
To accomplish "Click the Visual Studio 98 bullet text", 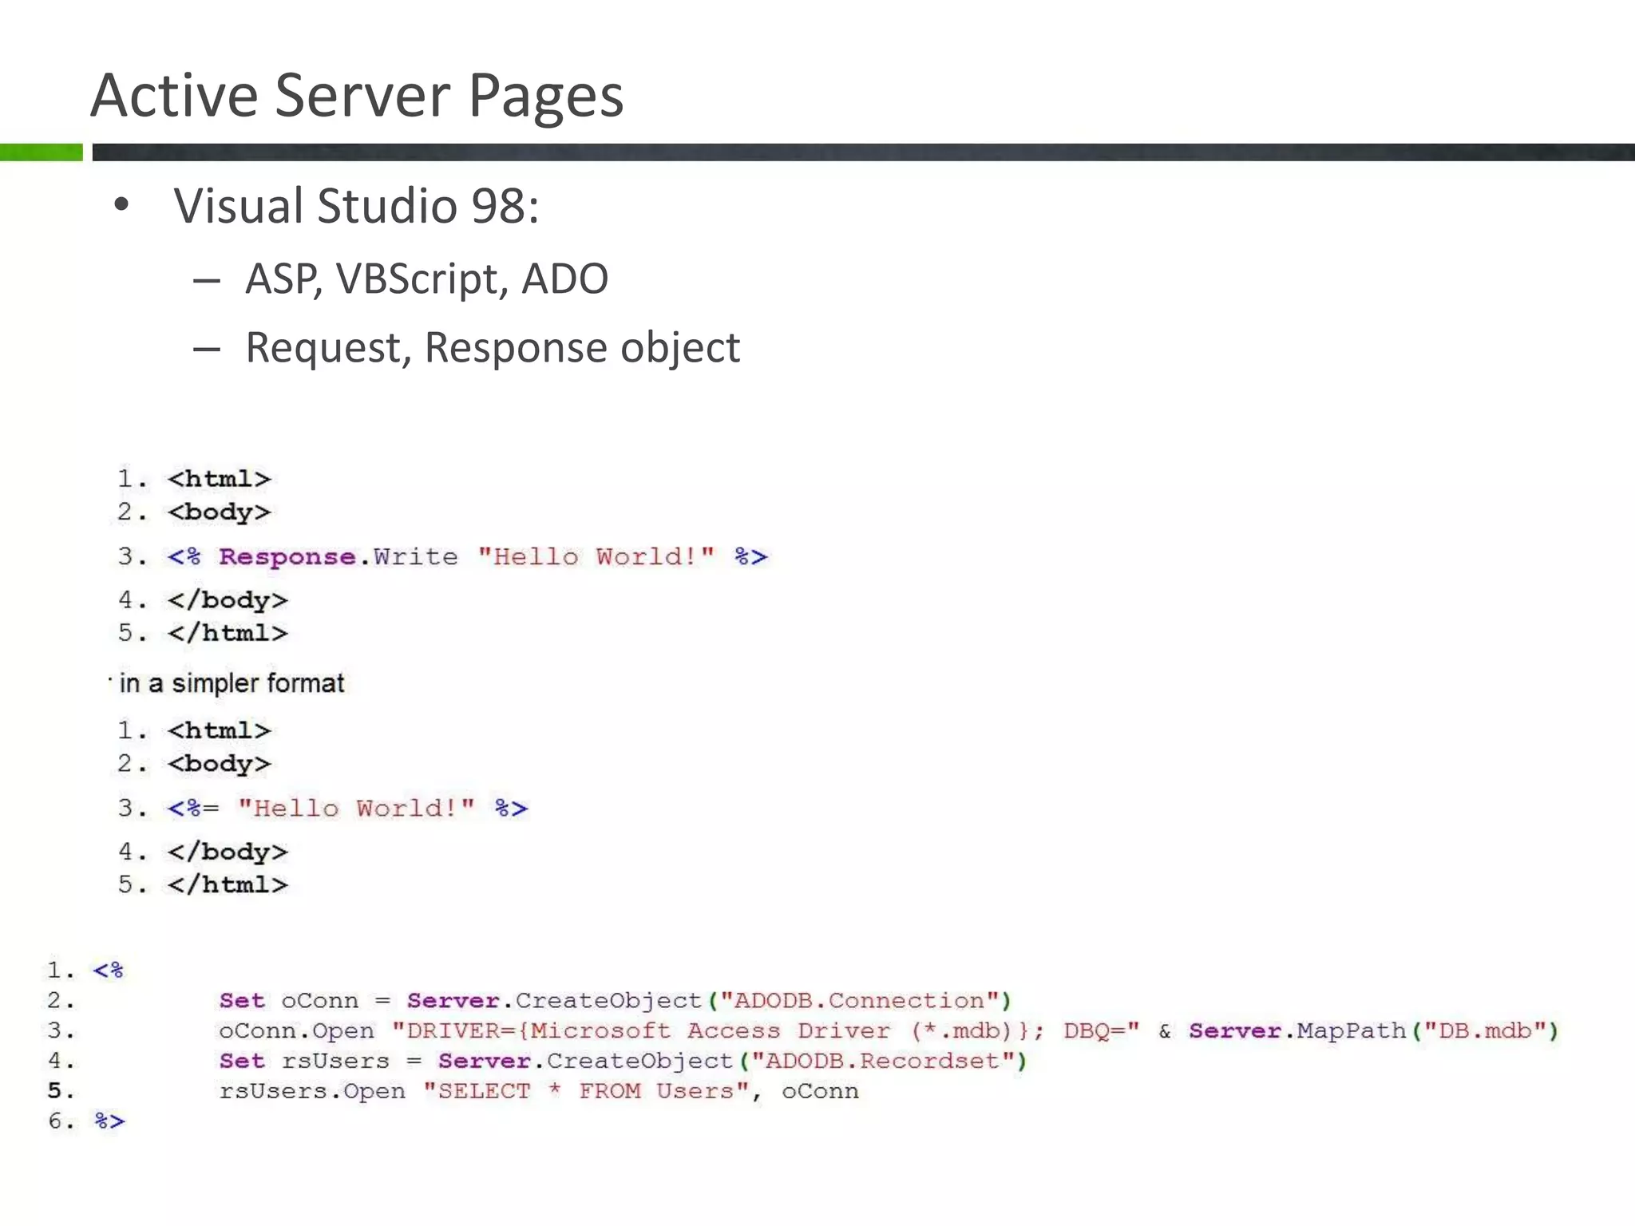I will click(356, 206).
